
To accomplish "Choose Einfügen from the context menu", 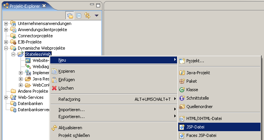I will tap(114, 80).
